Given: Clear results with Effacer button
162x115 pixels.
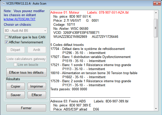Looking at the screenshot, I should point(37,95).
